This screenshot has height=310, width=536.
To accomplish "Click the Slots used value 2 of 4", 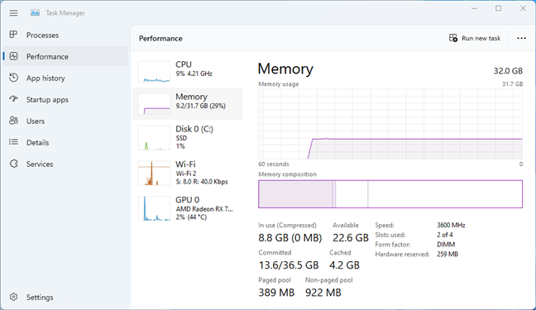I will pos(445,235).
